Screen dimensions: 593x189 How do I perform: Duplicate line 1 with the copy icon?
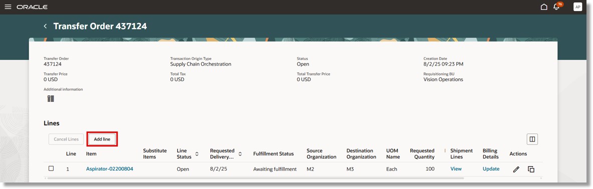[531, 169]
